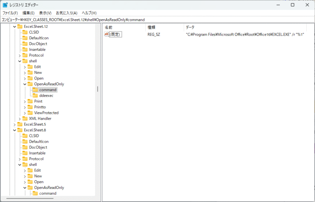Expand the Printto key chevron
The image size is (315, 202).
click(x=25, y=107)
